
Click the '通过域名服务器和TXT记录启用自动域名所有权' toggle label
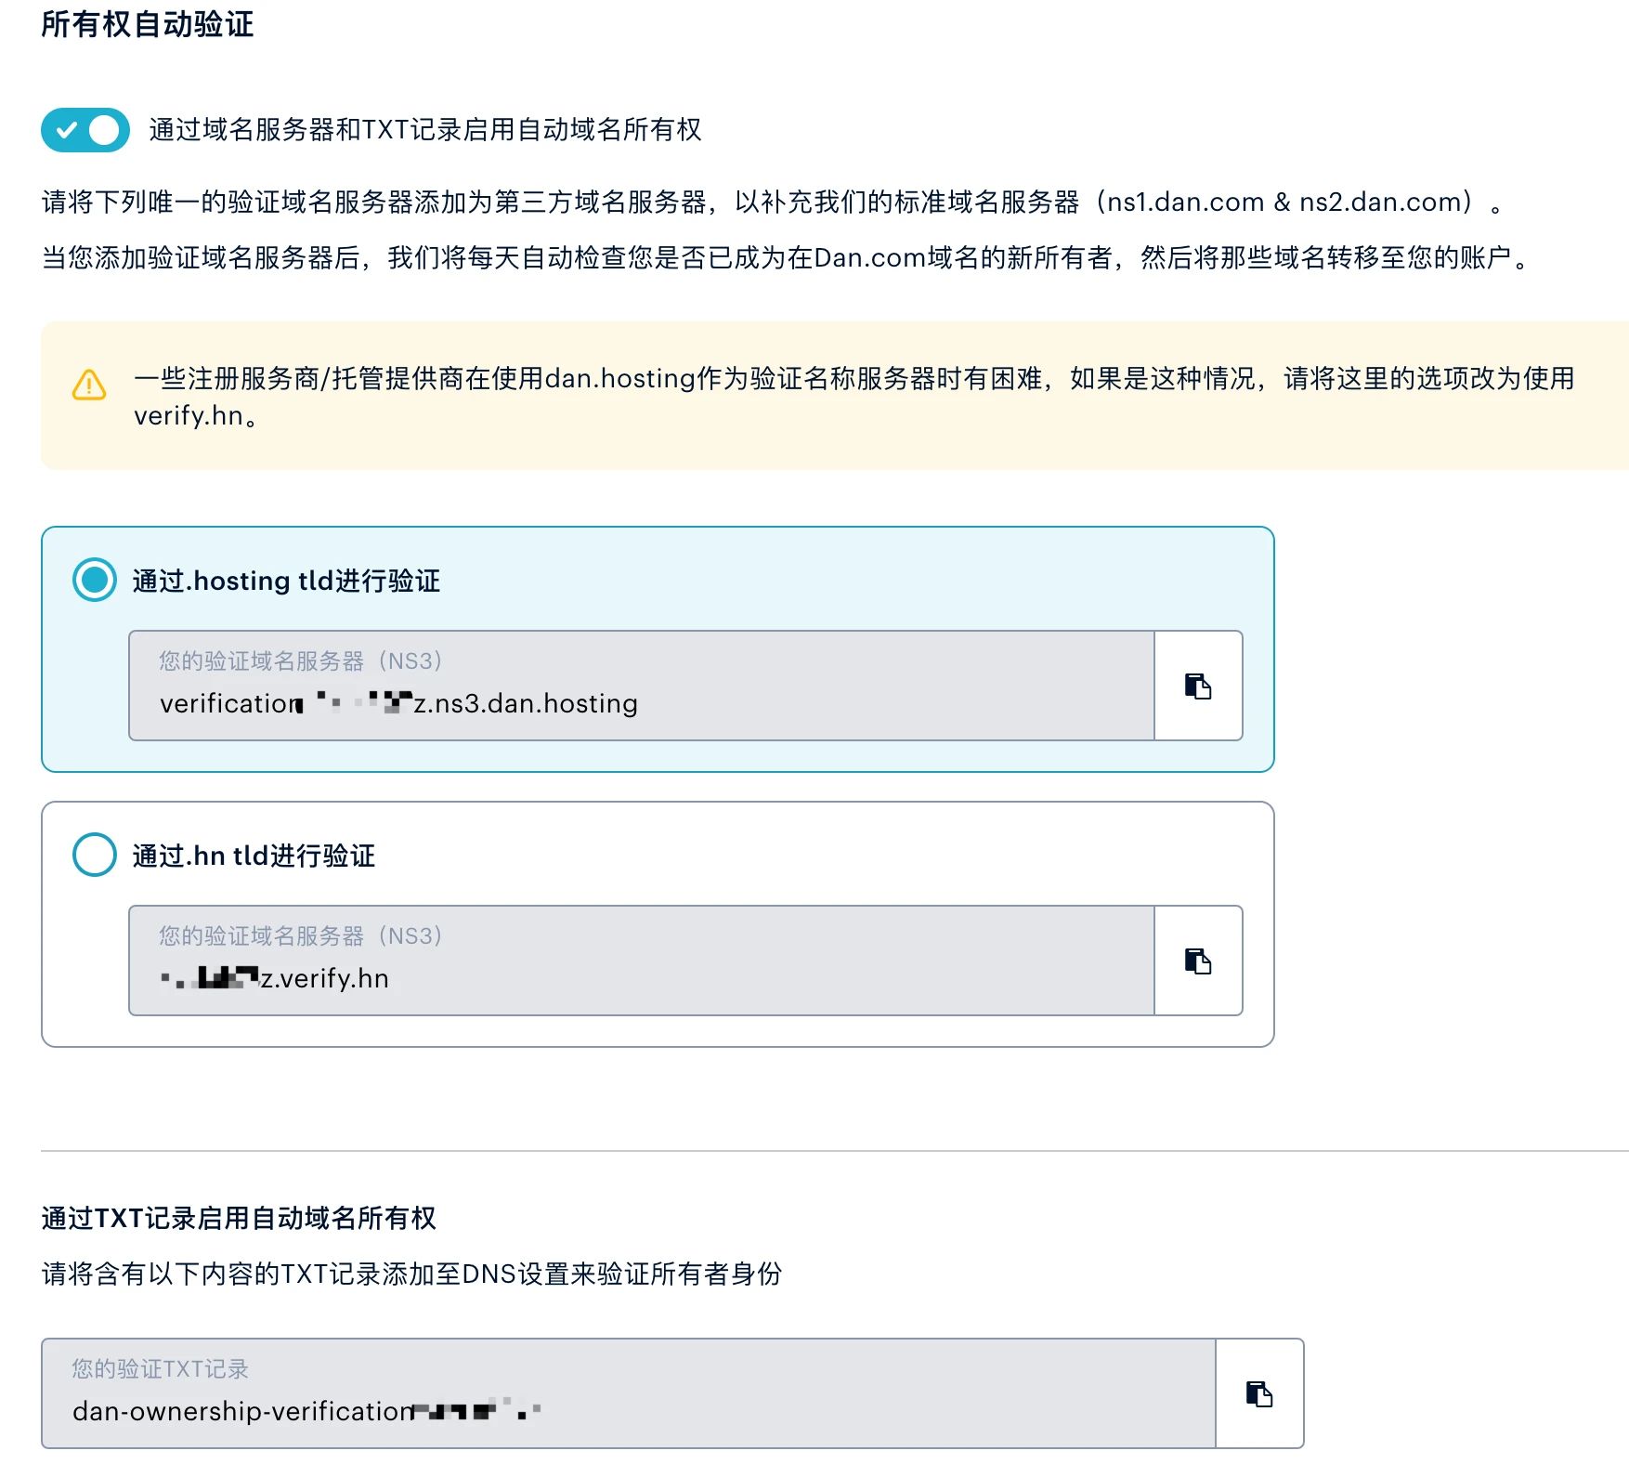click(424, 130)
